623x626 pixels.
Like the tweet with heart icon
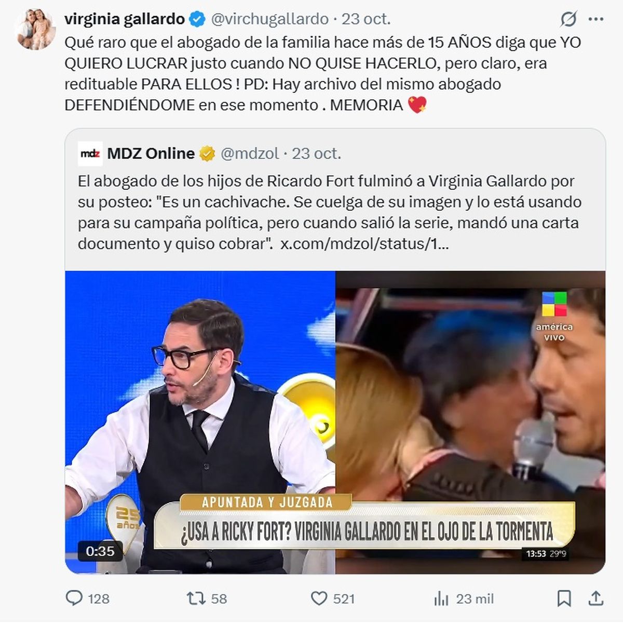[319, 598]
